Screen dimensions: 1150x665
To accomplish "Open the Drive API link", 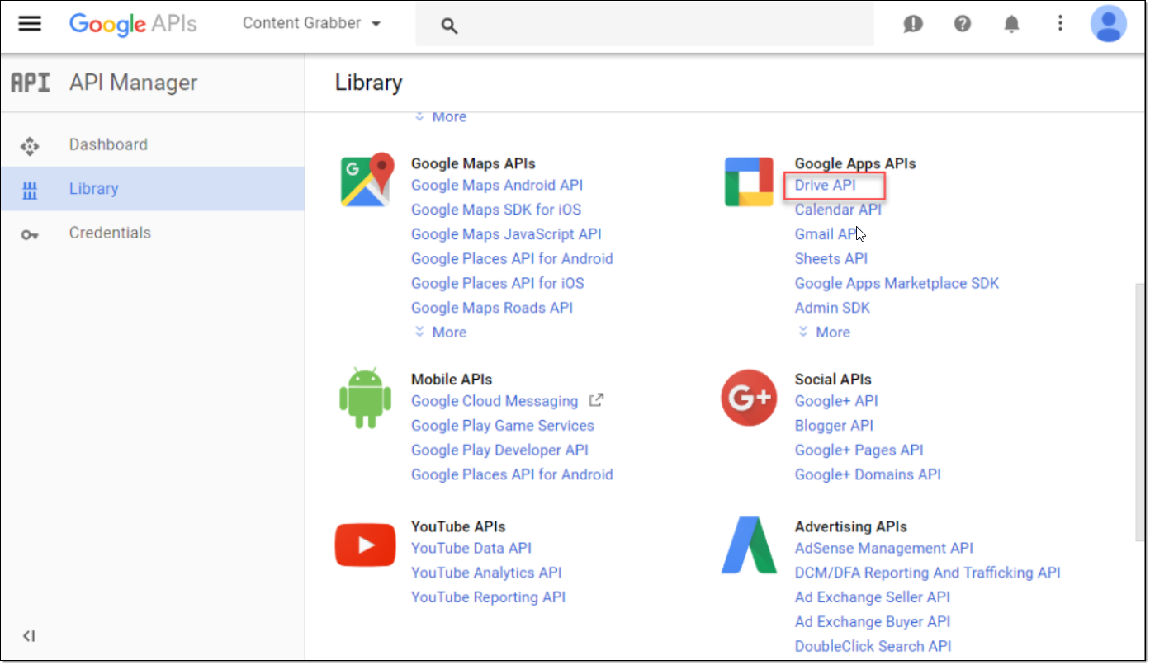I will (825, 185).
